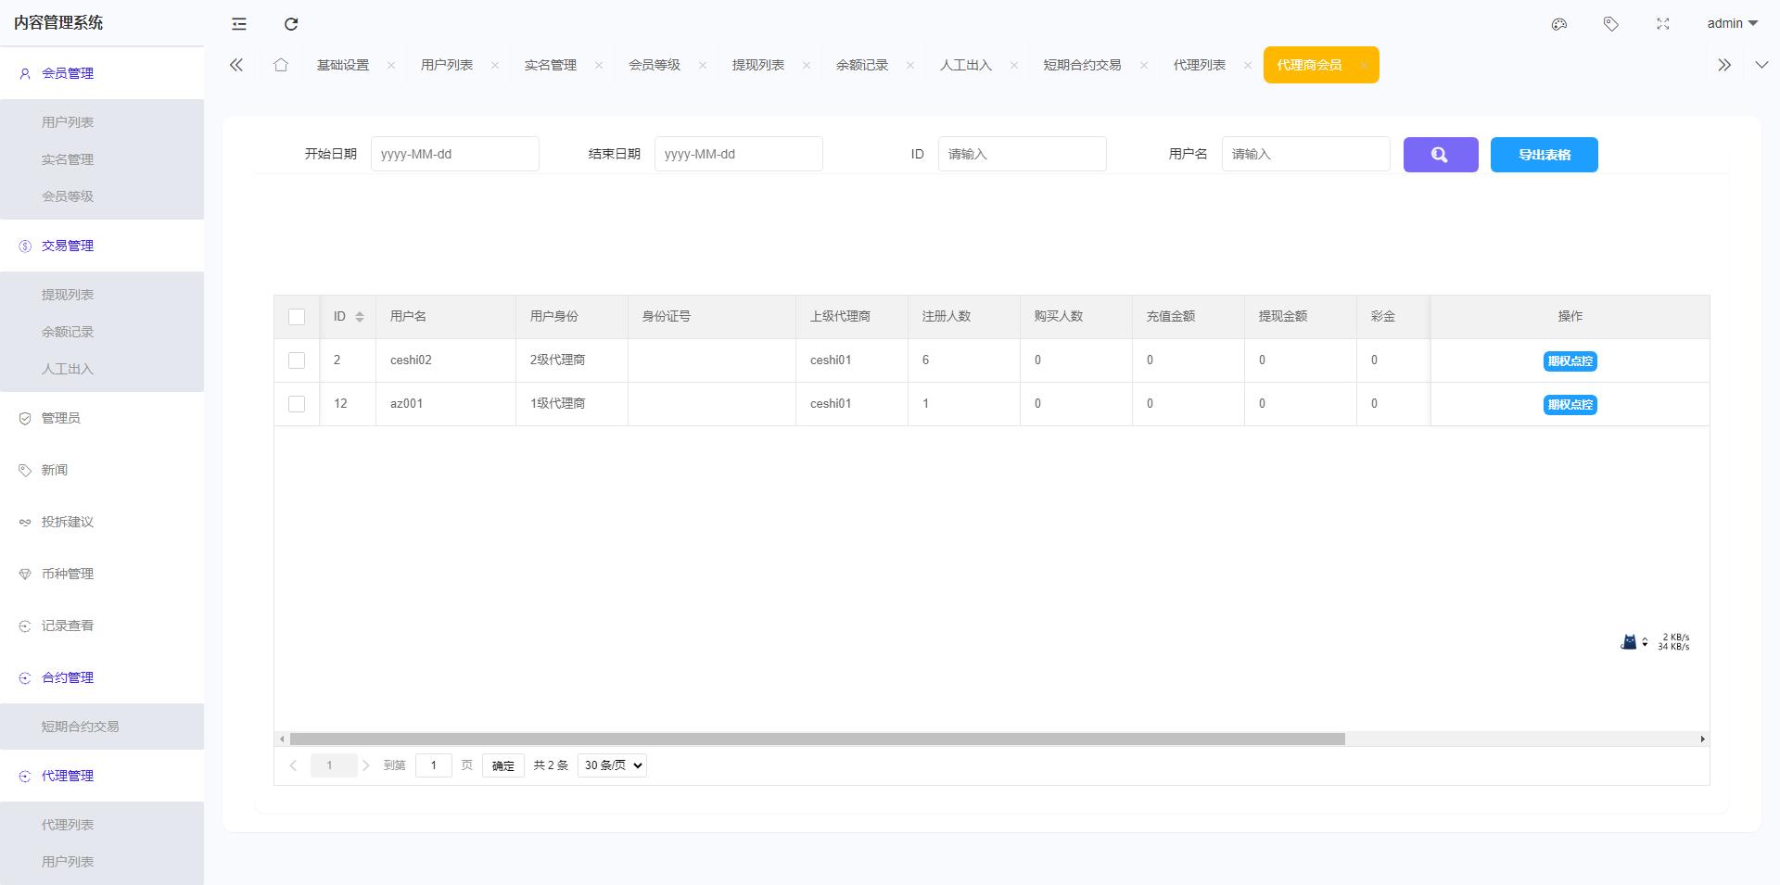Click 期权点控 button for ceshi02 row
The width and height of the screenshot is (1780, 885).
[x=1570, y=361]
